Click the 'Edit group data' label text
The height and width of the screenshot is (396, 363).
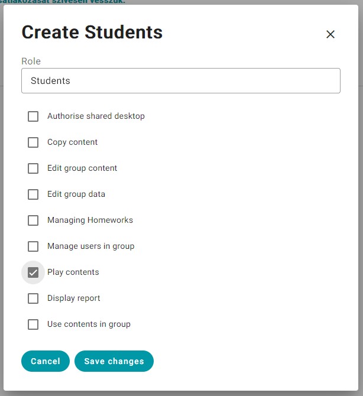76,194
